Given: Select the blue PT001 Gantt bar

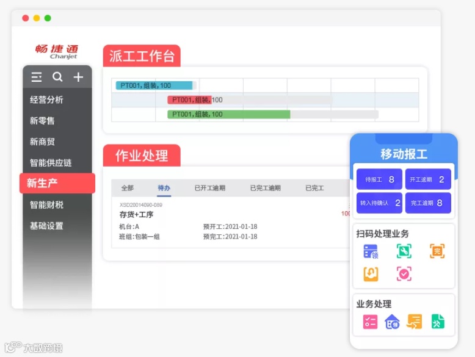Looking at the screenshot, I should 154,85.
